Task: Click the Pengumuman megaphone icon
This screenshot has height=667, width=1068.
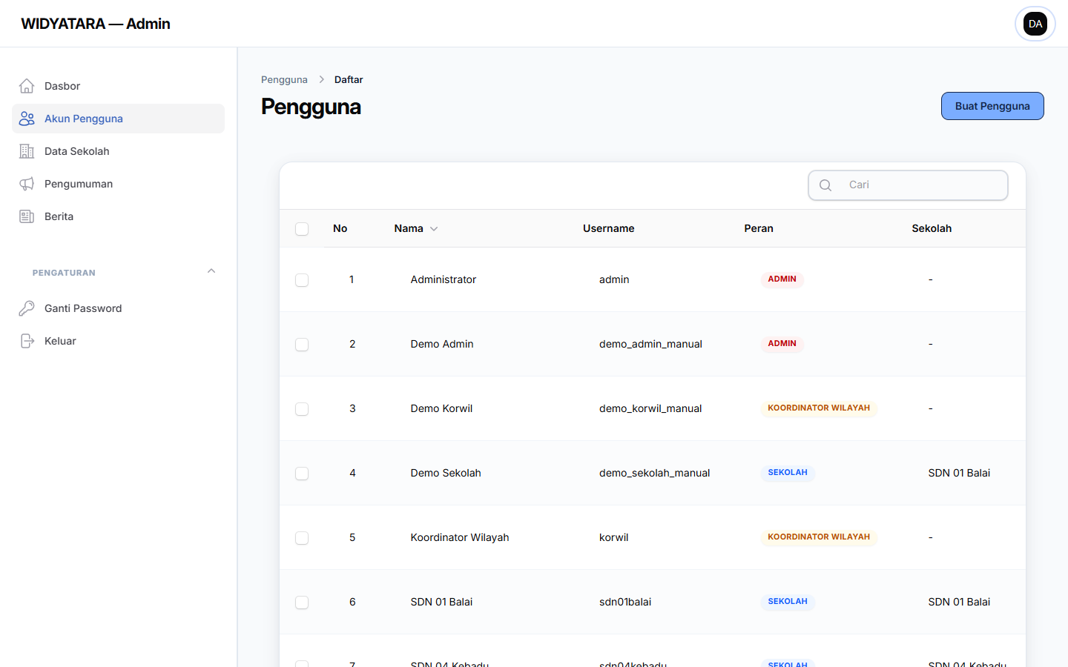Action: point(27,184)
